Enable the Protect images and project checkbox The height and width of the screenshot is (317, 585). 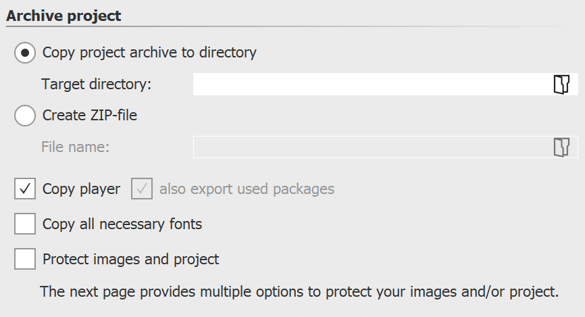pos(25,259)
